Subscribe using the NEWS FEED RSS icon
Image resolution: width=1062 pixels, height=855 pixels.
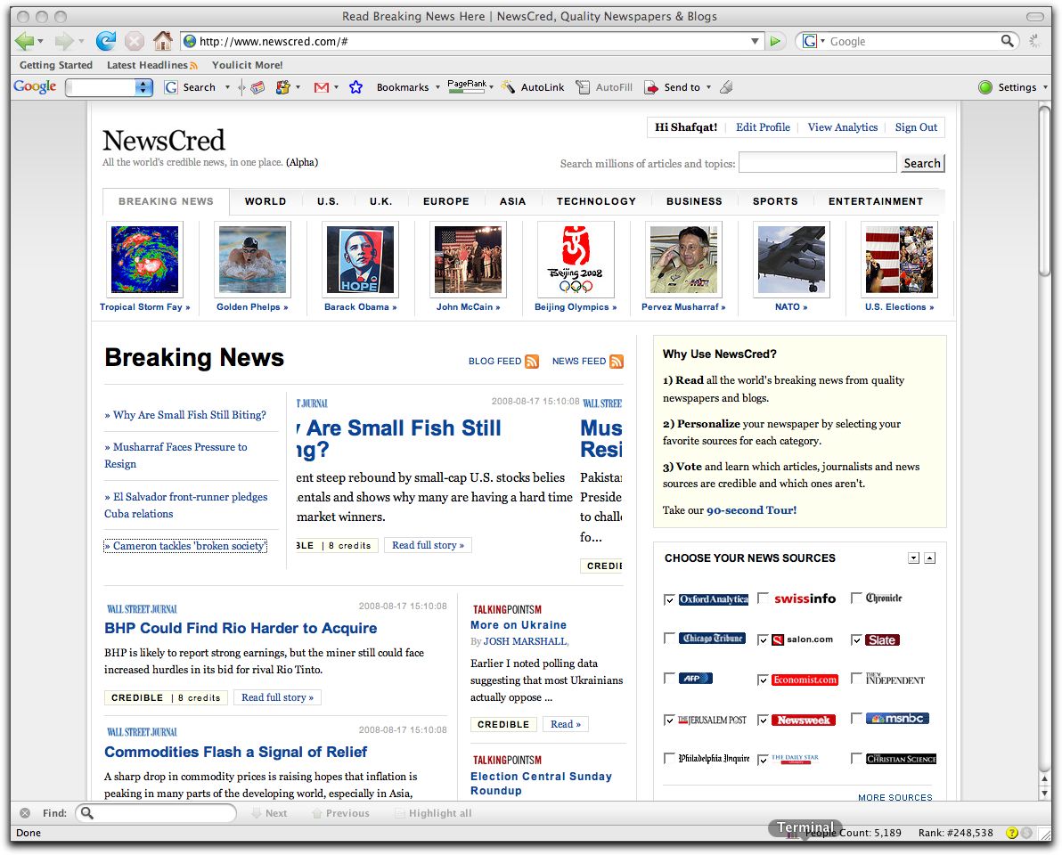[x=617, y=362]
